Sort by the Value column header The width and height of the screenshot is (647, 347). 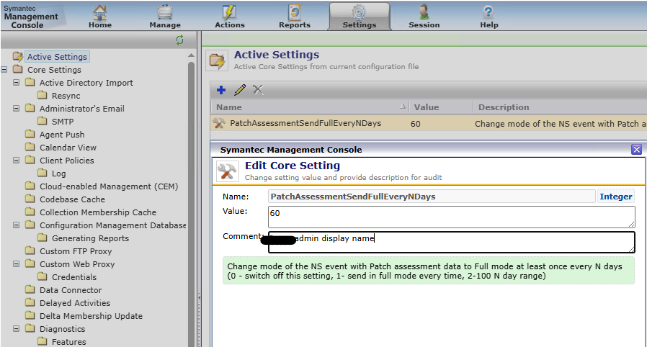coord(441,107)
